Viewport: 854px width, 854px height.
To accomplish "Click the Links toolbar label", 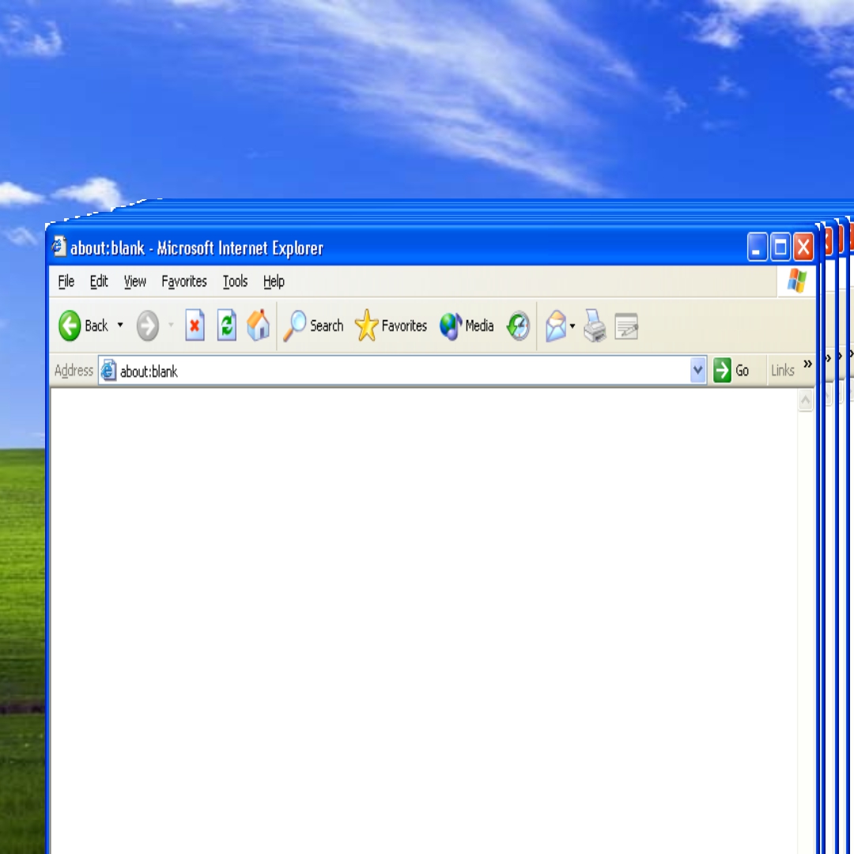I will pos(783,370).
